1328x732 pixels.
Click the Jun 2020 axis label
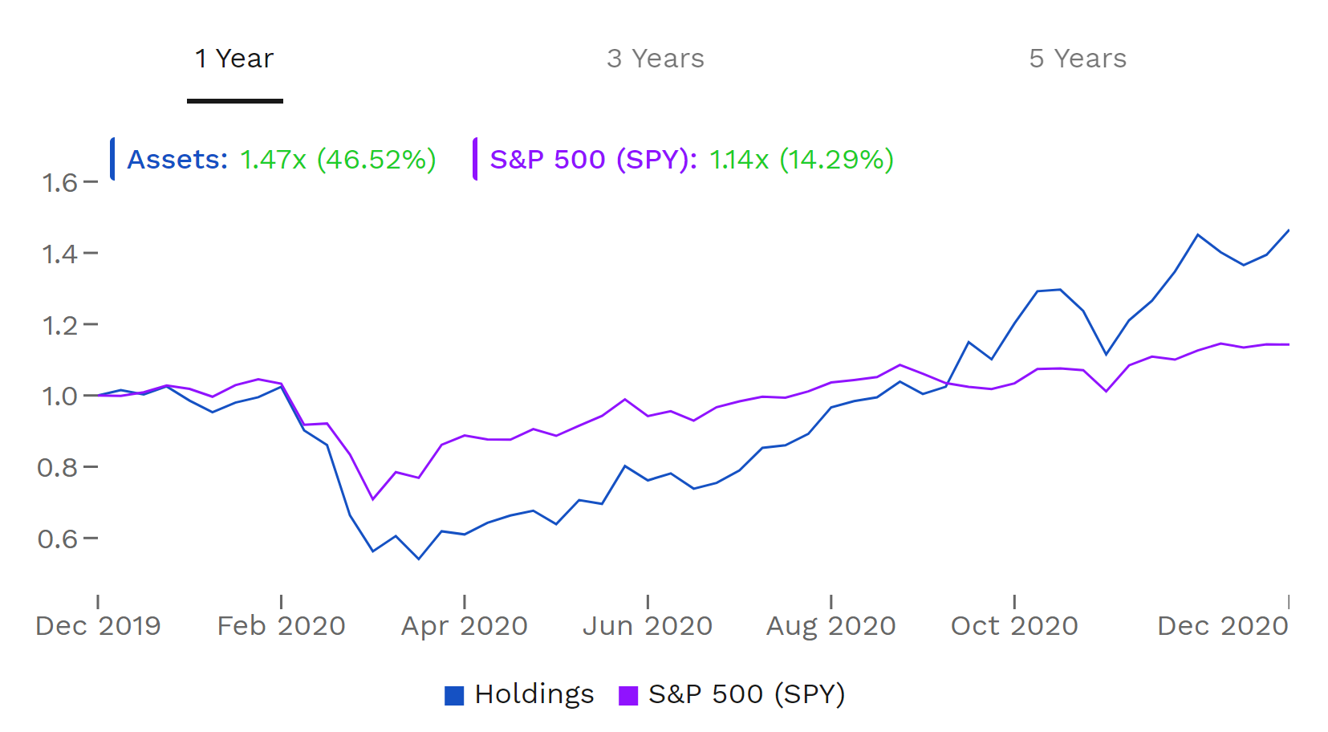click(x=648, y=626)
